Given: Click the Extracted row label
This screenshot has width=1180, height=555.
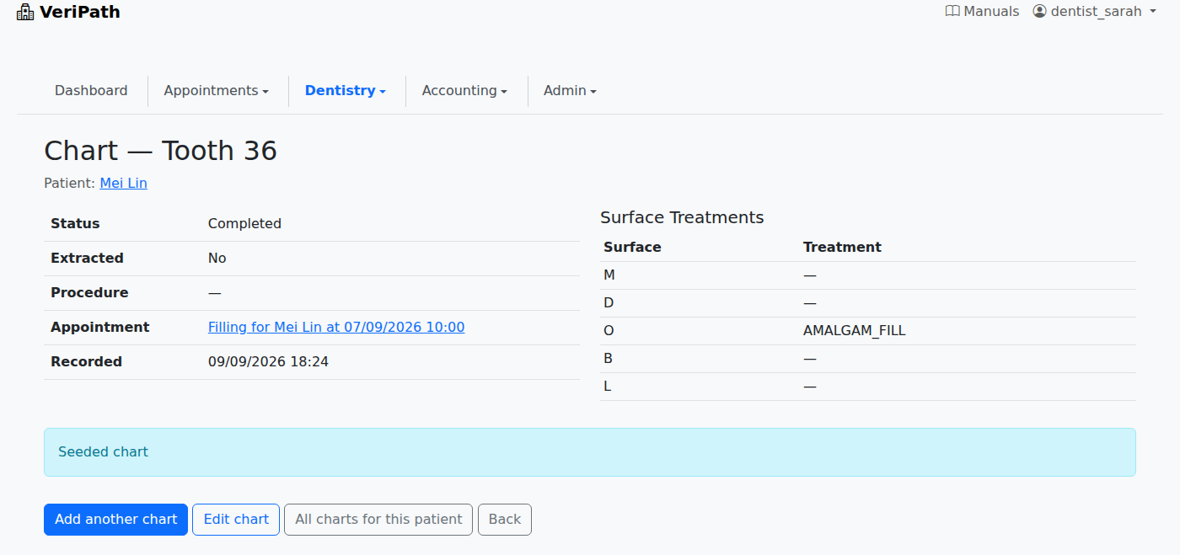Looking at the screenshot, I should tap(87, 258).
